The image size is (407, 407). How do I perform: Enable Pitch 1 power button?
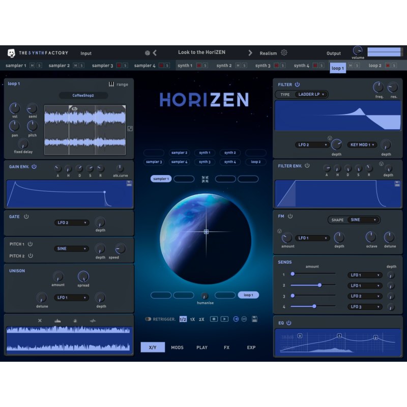[x=30, y=244]
